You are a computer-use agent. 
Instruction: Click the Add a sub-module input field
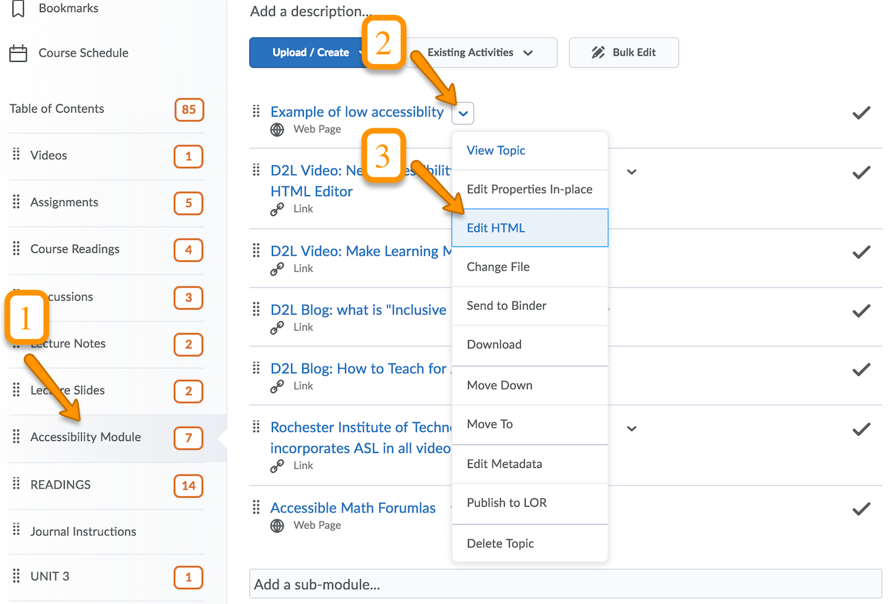[x=565, y=584]
